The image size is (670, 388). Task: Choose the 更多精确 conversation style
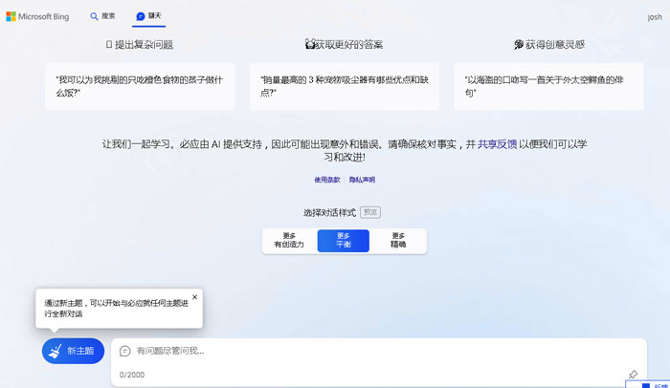(x=398, y=240)
